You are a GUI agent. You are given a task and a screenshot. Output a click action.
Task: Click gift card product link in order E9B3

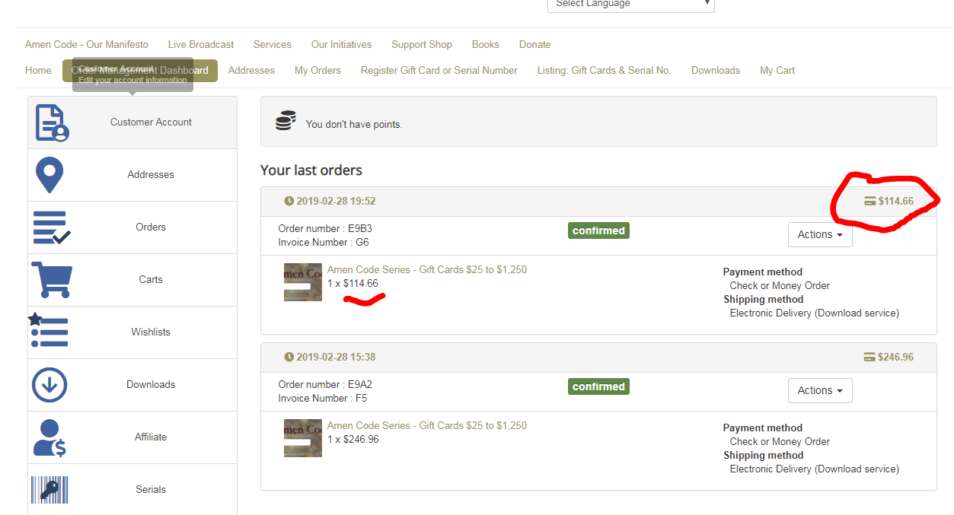tap(426, 269)
